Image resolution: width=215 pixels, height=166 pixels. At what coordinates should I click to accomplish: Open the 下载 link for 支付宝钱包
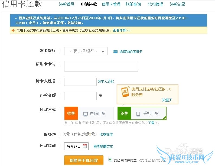point(151,123)
